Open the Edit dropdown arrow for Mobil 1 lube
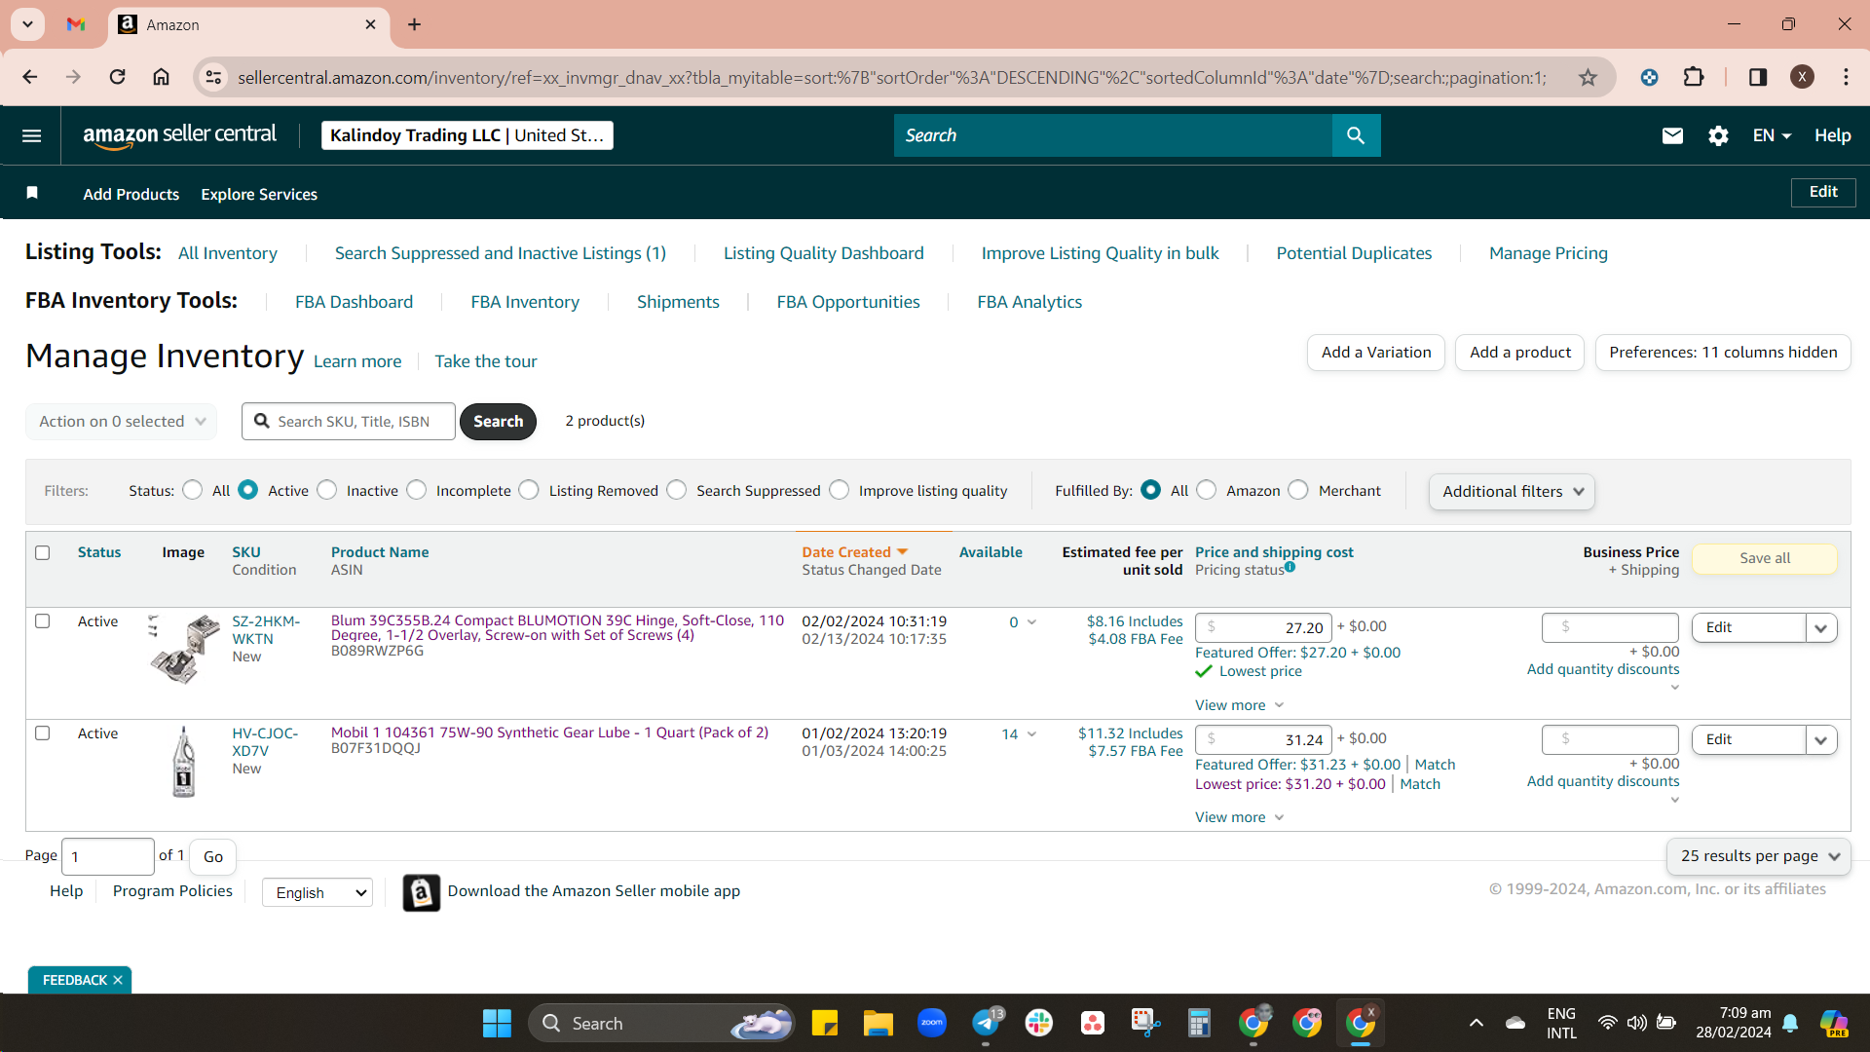The image size is (1870, 1052). click(1821, 740)
